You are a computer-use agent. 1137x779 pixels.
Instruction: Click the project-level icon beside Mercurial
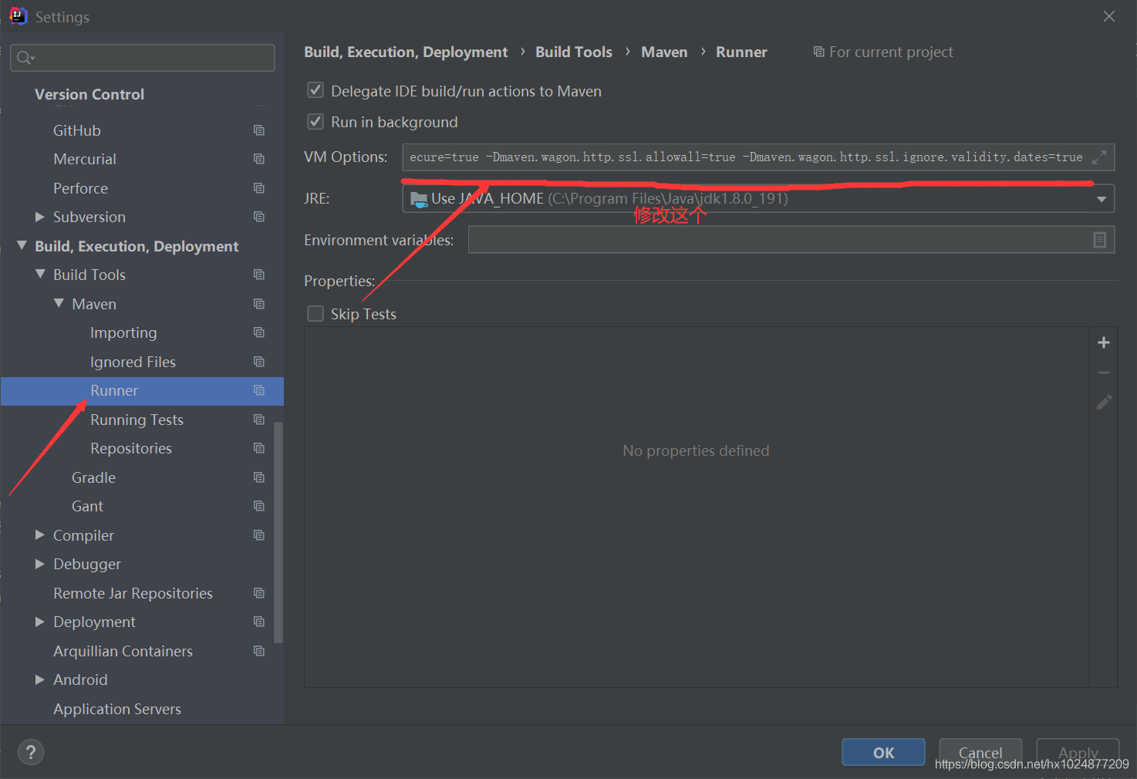click(x=259, y=159)
